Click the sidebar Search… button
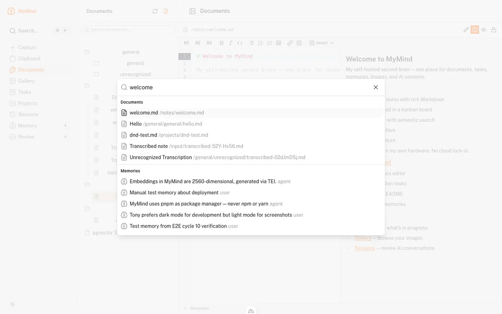This screenshot has height=314, width=502. tap(38, 31)
